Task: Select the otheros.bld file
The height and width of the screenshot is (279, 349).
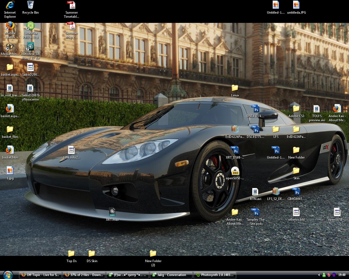Action: 296,212
